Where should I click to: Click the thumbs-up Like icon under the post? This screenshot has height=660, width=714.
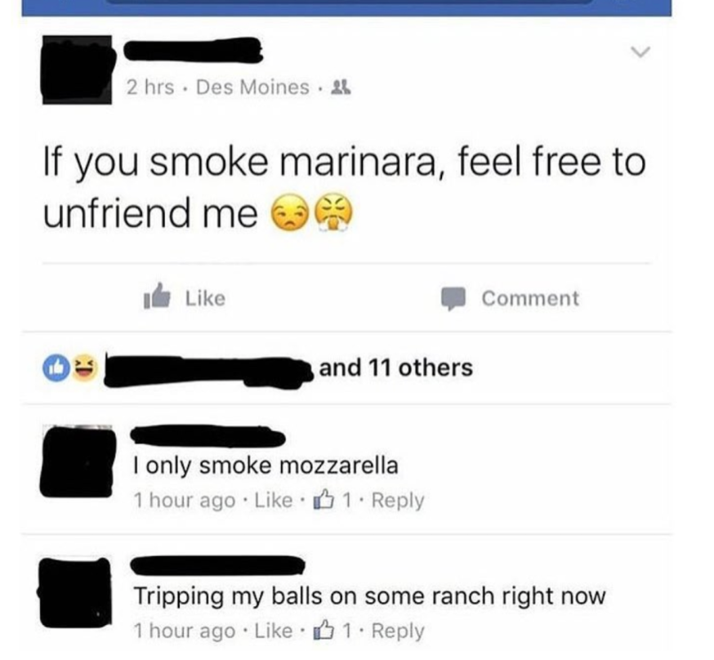tap(157, 297)
